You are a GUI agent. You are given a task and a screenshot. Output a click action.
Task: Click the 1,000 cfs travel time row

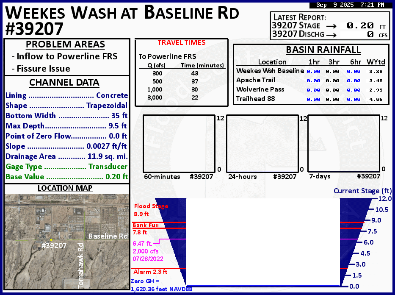click(x=173, y=89)
